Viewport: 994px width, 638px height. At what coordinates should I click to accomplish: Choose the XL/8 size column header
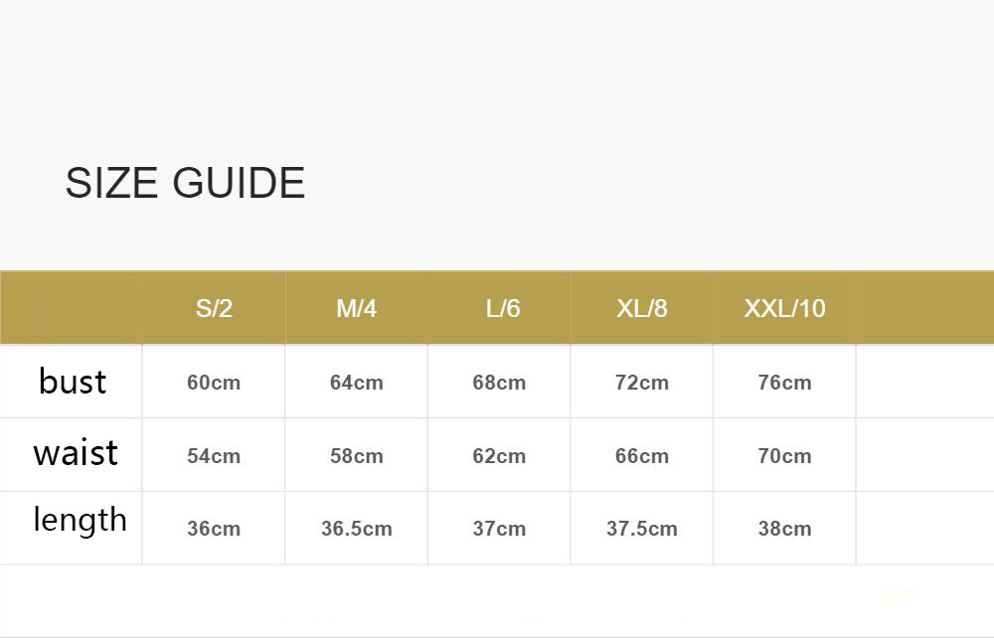tap(642, 308)
